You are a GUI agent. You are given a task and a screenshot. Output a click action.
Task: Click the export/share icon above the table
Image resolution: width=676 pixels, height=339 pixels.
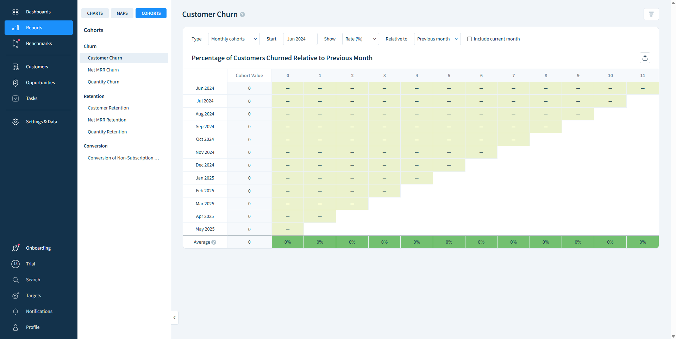tap(645, 58)
